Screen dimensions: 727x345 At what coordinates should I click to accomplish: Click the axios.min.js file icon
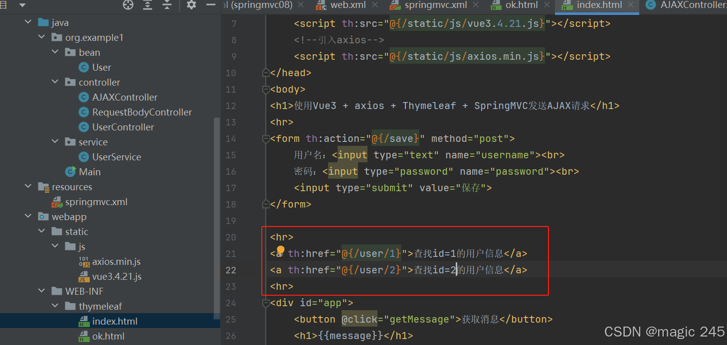(84, 261)
